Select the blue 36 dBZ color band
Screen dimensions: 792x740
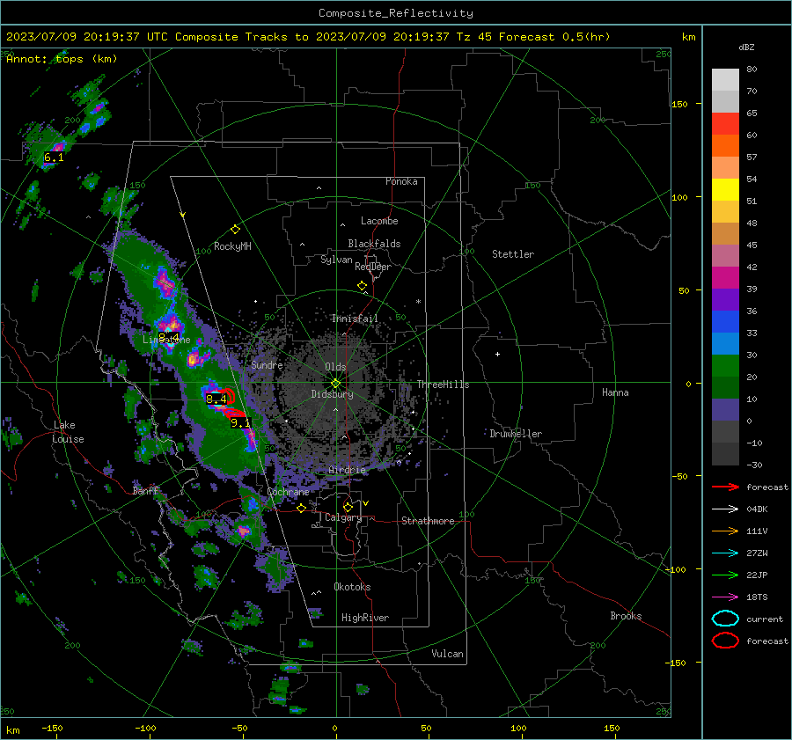[x=725, y=321]
